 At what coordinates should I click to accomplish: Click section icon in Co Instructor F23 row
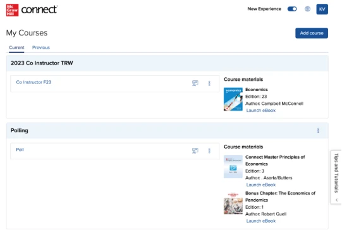tap(195, 83)
